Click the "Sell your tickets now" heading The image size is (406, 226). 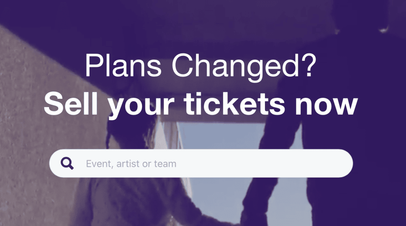(200, 105)
